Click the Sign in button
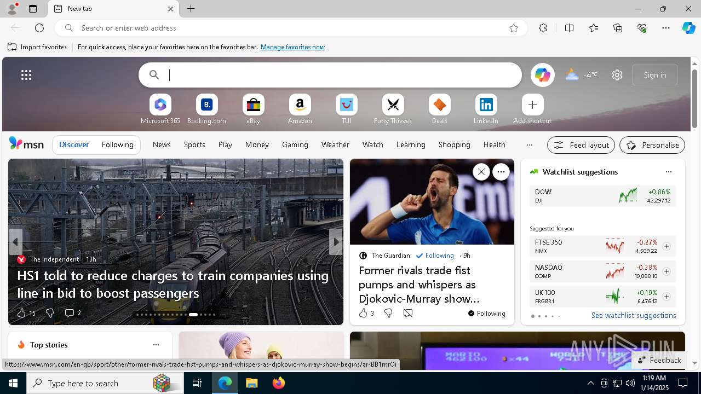The image size is (701, 394). coord(655,75)
